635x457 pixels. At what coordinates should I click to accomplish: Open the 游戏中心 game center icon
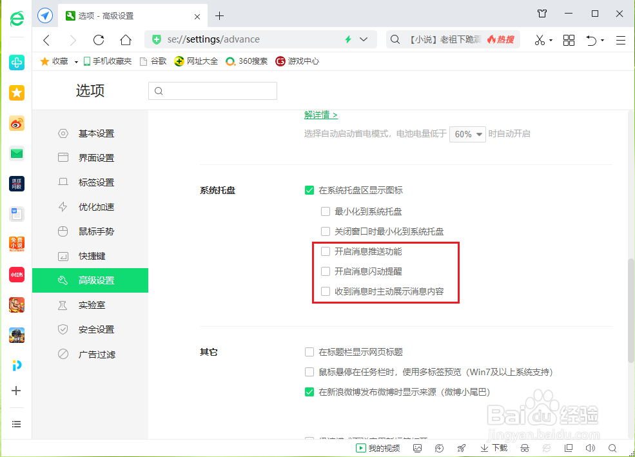pos(297,61)
